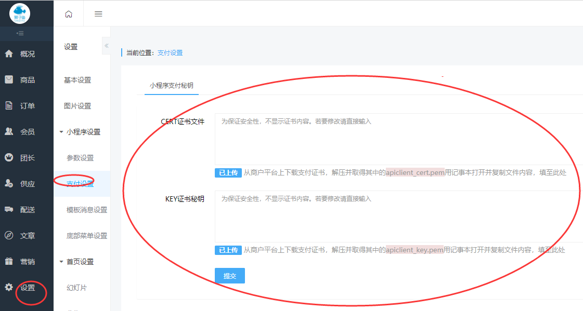Click the gear icon next to 设置
This screenshot has width=583, height=311.
click(9, 287)
